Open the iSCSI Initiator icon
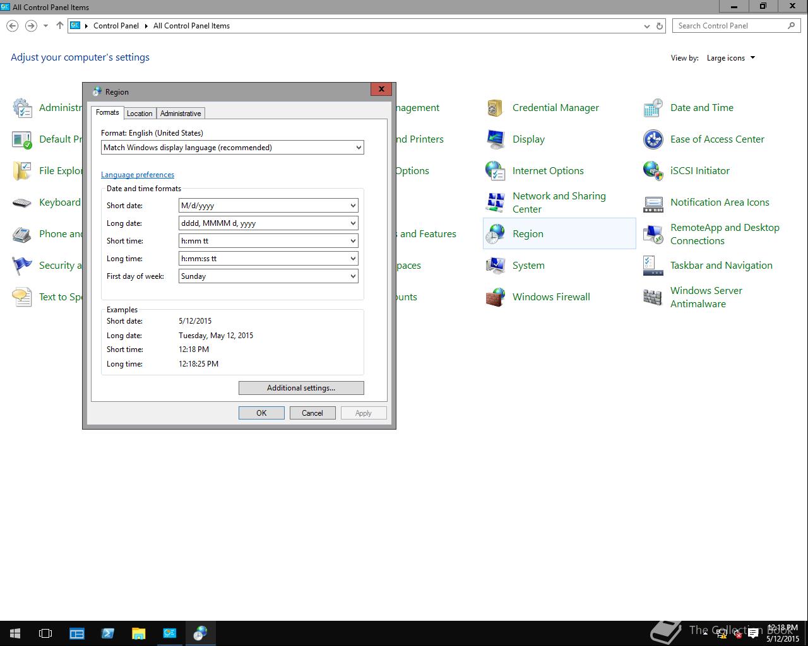Viewport: 808px width, 646px height. pos(653,171)
